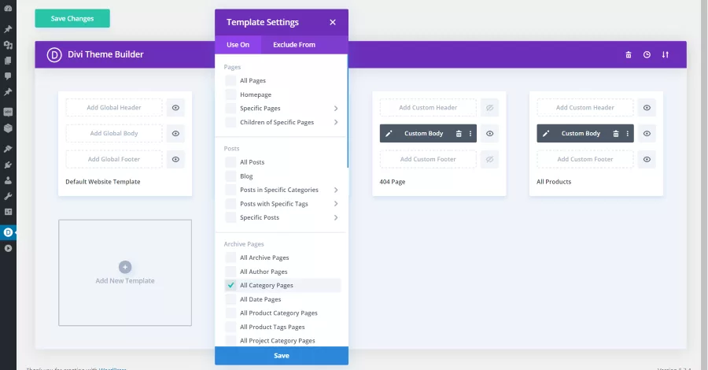Open the Pages sidebar icon
The image size is (708, 370).
8,61
